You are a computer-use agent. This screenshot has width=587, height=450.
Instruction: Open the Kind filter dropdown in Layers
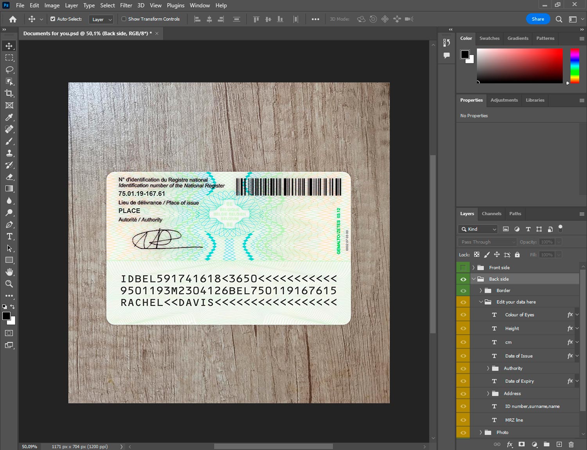point(478,229)
